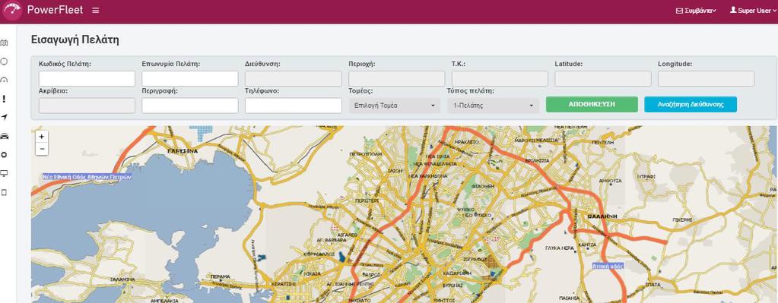This screenshot has height=303, width=778.
Task: Open the gauge dashboard sidebar icon
Action: click(x=5, y=80)
